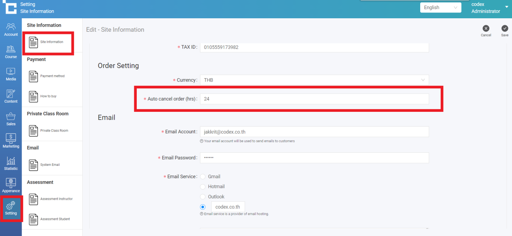Click the Auto cancel order hours field

coord(314,99)
